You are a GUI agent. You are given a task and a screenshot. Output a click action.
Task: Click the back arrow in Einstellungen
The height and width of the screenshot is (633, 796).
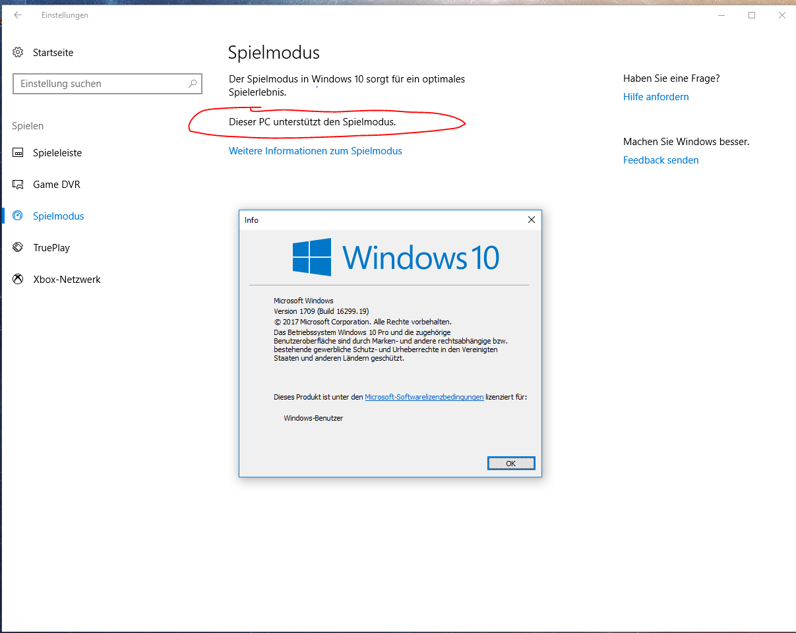(18, 15)
